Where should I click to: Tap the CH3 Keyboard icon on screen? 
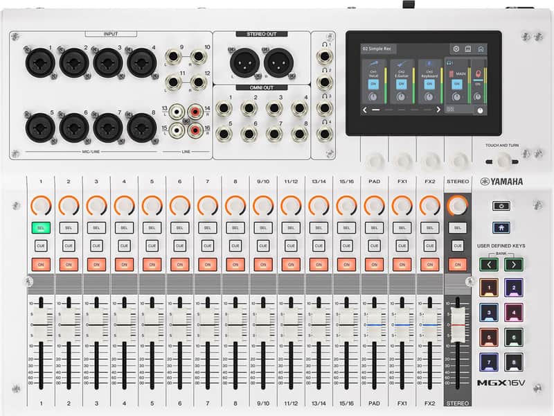[x=429, y=64]
